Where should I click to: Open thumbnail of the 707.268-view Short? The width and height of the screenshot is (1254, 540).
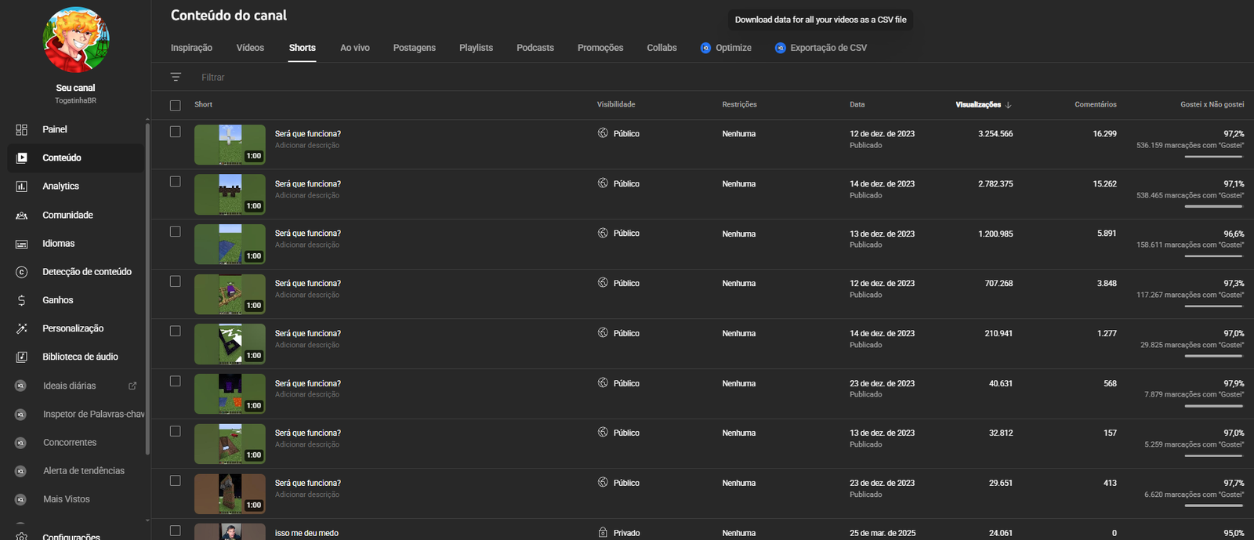point(230,294)
